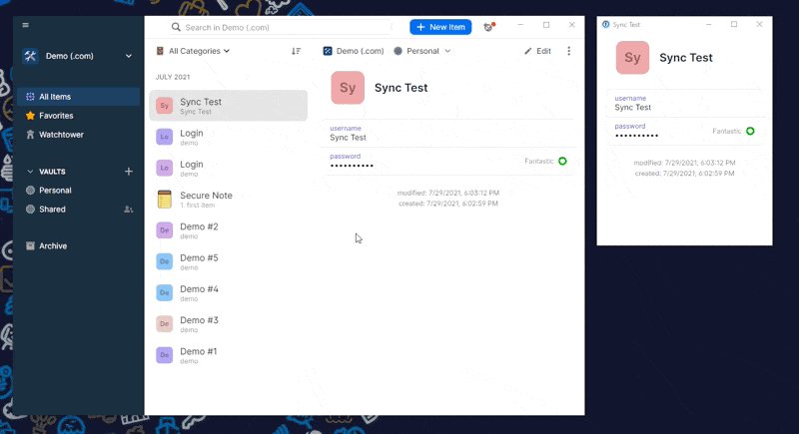
Task: Click the Edit button
Action: [x=537, y=51]
